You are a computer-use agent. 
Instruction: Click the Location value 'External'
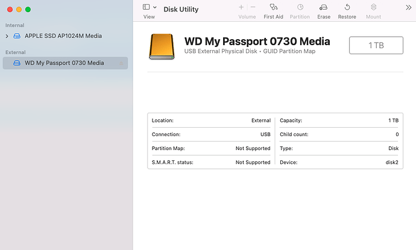pos(261,120)
